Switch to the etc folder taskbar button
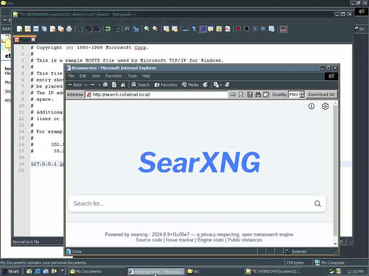This screenshot has width=369, height=276. [214, 271]
